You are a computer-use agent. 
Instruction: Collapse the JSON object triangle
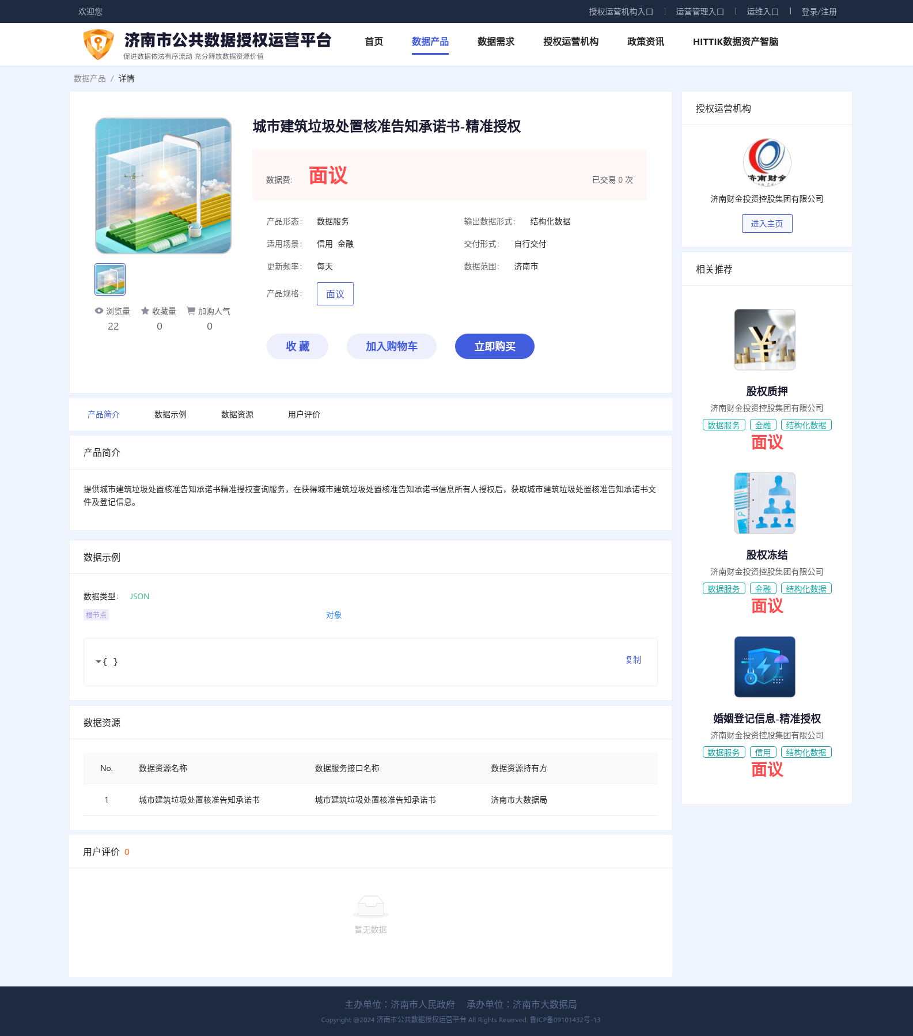click(x=98, y=662)
